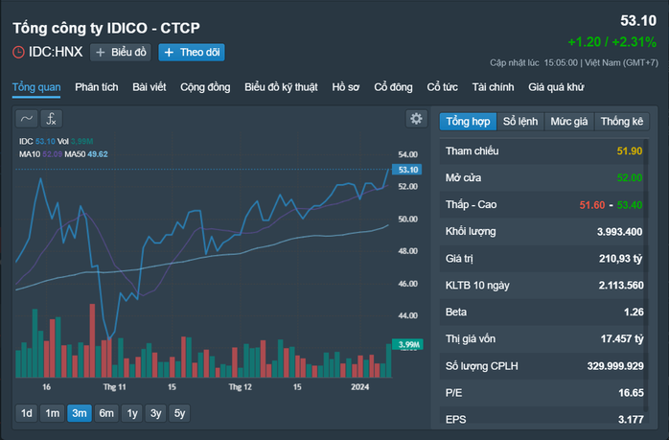Open the Biểu đồ kỹ thuật tab

click(x=281, y=87)
